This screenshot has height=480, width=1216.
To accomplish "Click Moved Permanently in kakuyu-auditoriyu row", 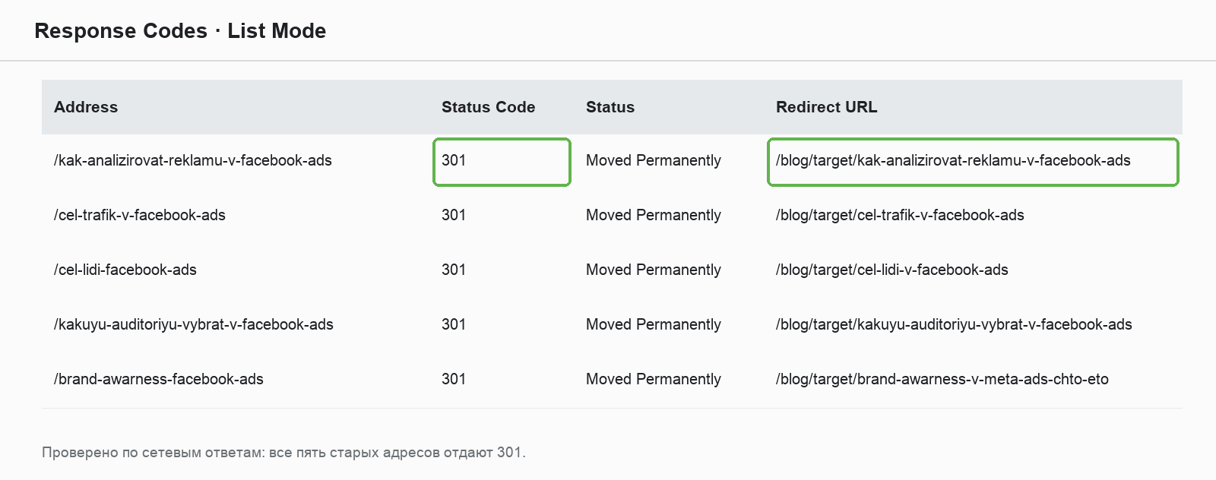I will point(654,324).
